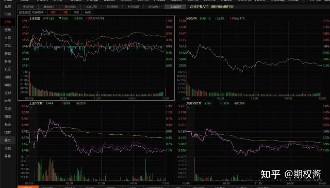The height and width of the screenshot is (188, 330).
Task: Open the 机会 sidebar item
Action: coord(8,69)
